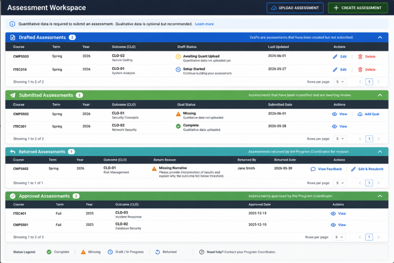This screenshot has width=394, height=263.
Task: Delete the CMPS503 draft assessment
Action: point(367,56)
